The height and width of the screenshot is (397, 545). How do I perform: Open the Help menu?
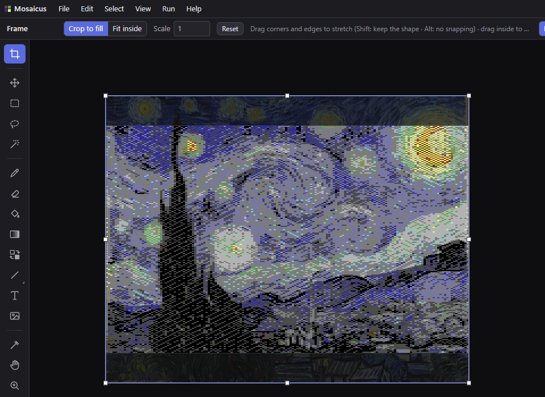(x=194, y=9)
